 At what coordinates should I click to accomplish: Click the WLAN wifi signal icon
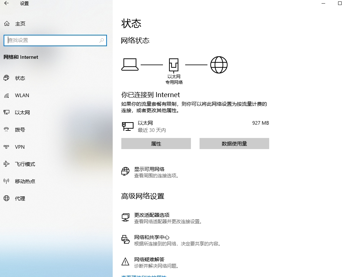(x=6, y=95)
